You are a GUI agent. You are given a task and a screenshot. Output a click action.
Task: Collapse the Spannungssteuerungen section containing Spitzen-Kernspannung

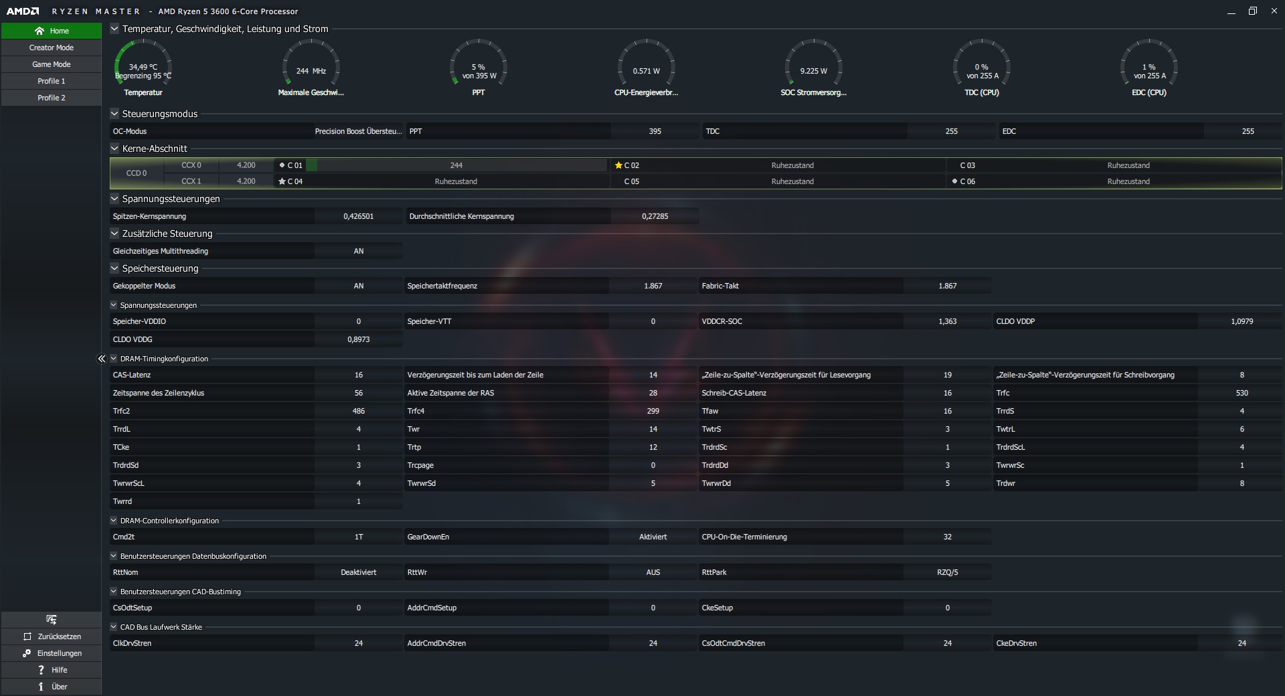point(114,199)
